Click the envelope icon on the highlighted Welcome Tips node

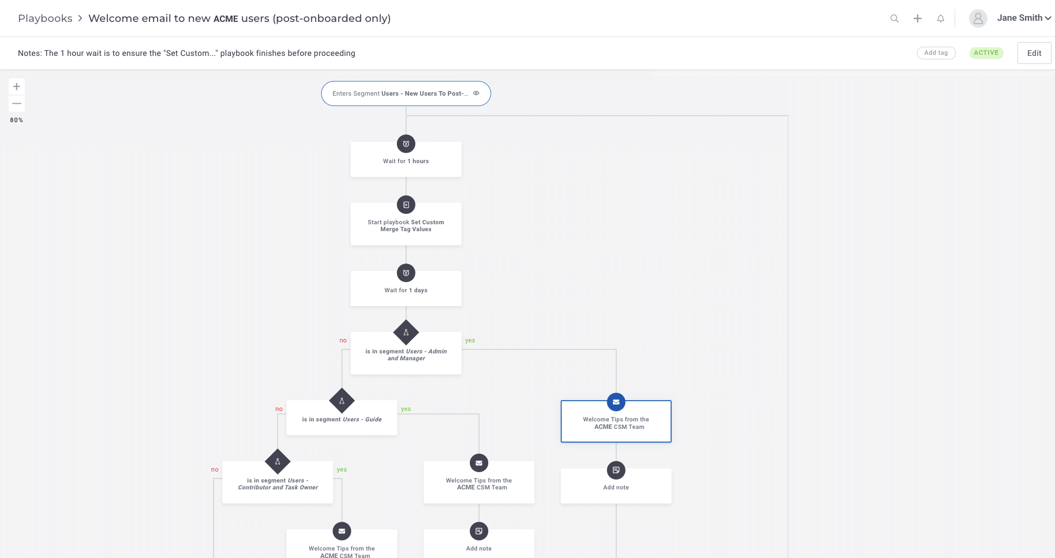(616, 402)
